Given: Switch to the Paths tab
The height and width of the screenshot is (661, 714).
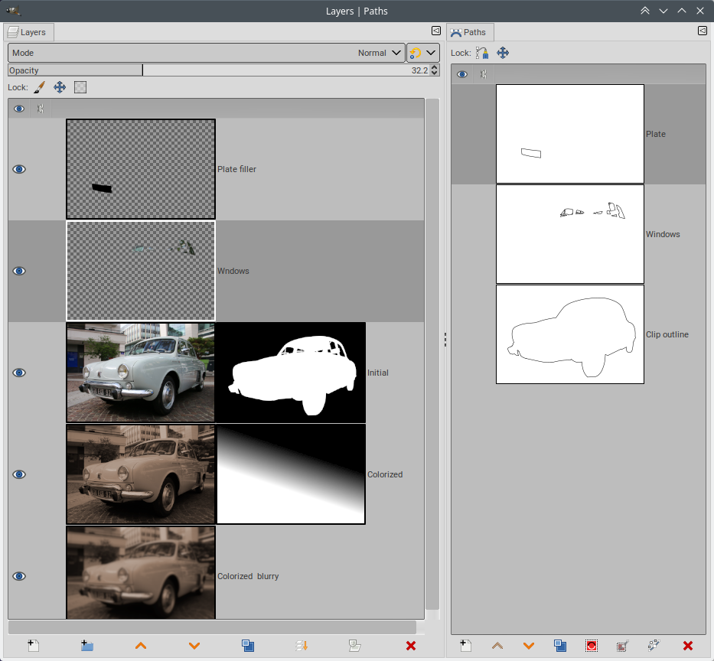Looking at the screenshot, I should tap(470, 32).
